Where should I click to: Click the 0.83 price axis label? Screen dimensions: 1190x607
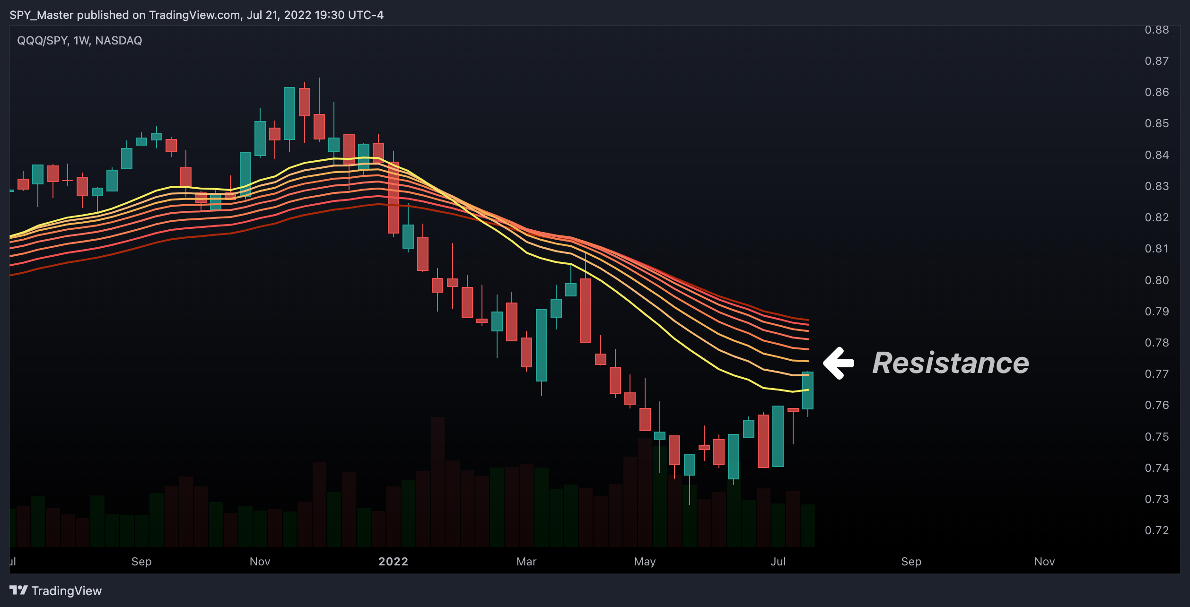click(x=1156, y=186)
